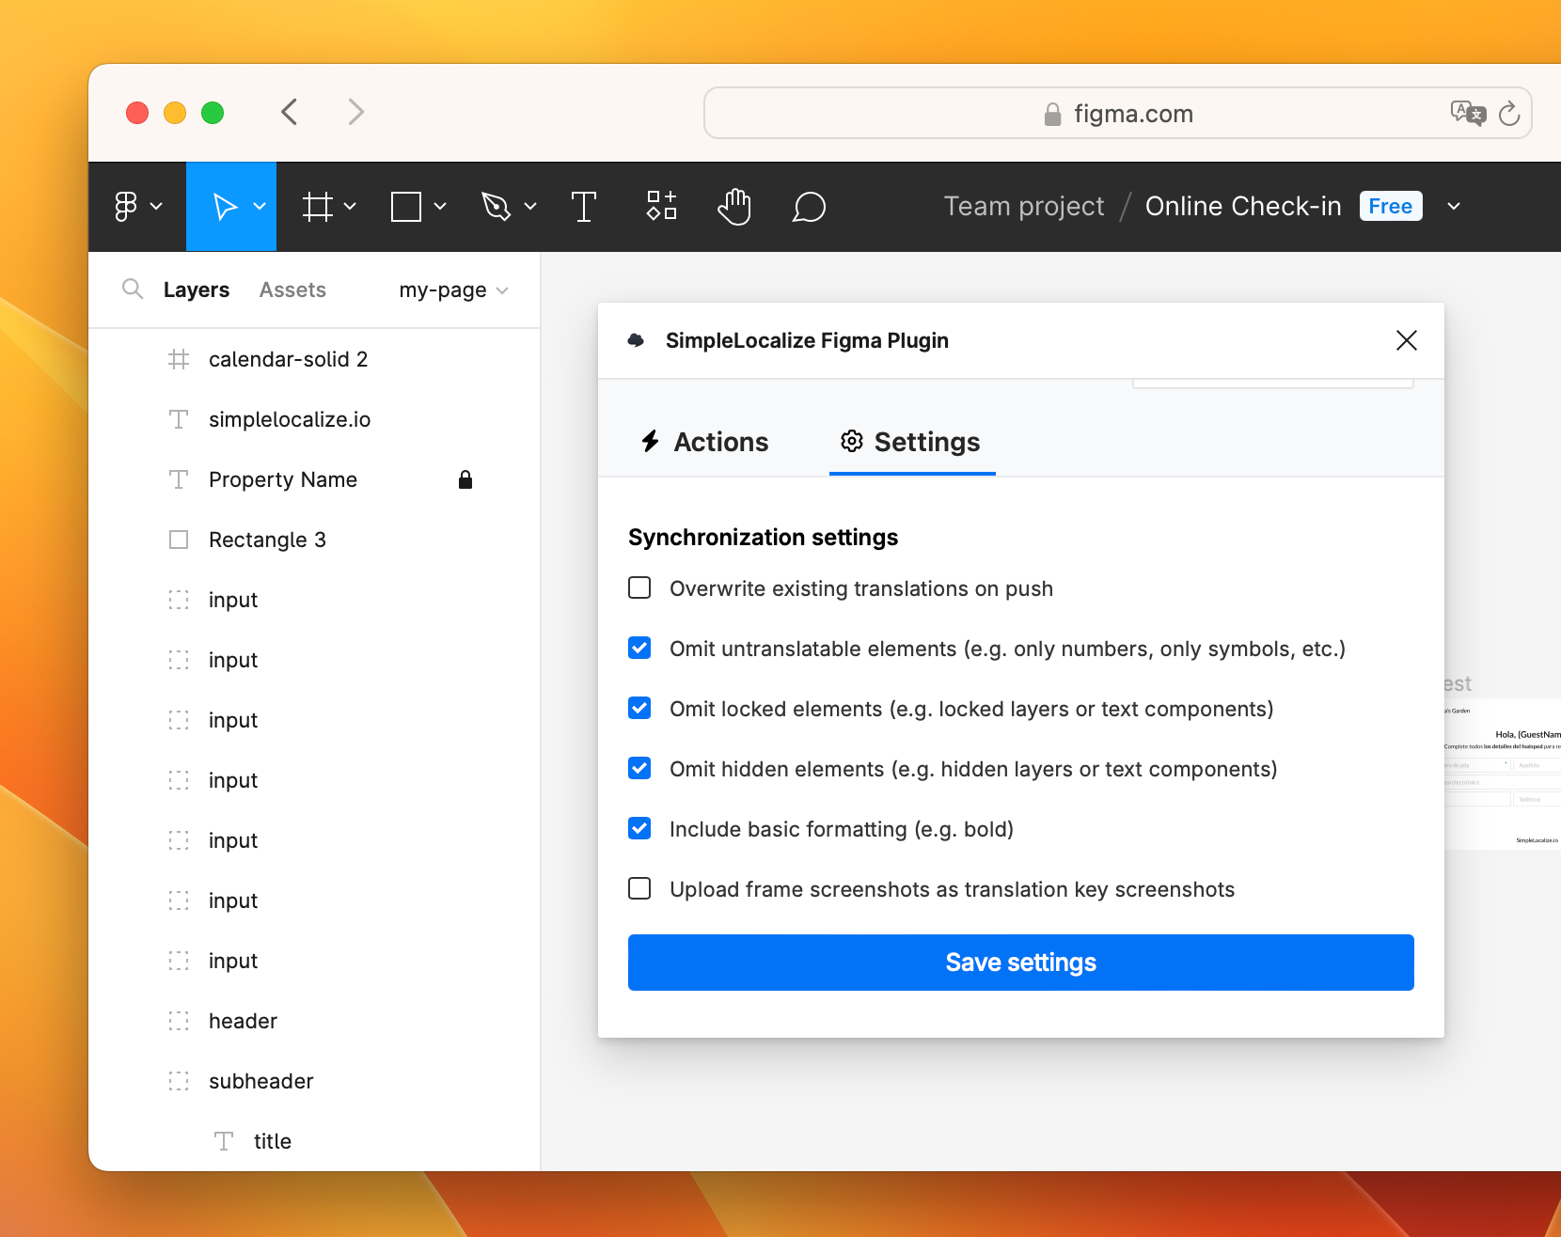Click the frame icon of calendar-solid 2
The width and height of the screenshot is (1561, 1237).
[179, 359]
